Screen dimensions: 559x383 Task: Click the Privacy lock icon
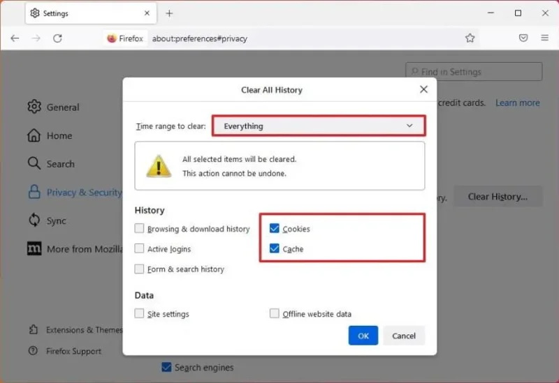(34, 192)
